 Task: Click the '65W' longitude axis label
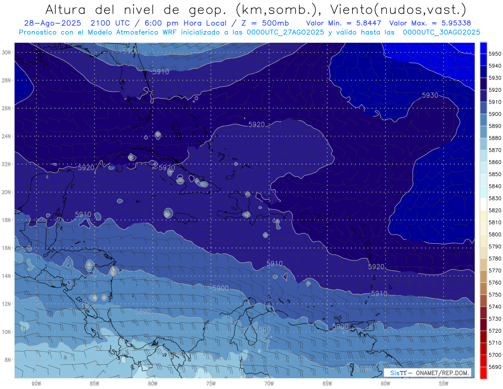point(327,384)
